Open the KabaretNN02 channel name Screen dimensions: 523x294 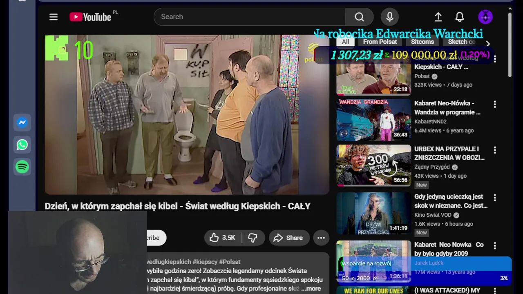[430, 122]
